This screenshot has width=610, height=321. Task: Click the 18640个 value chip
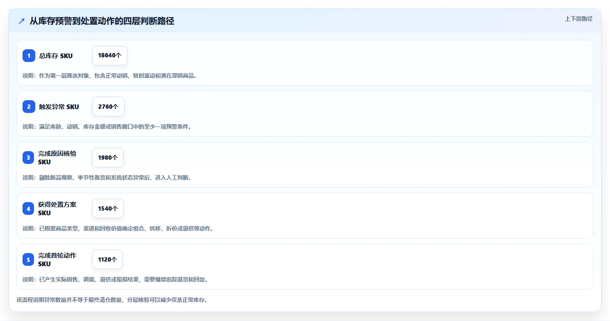click(x=110, y=56)
